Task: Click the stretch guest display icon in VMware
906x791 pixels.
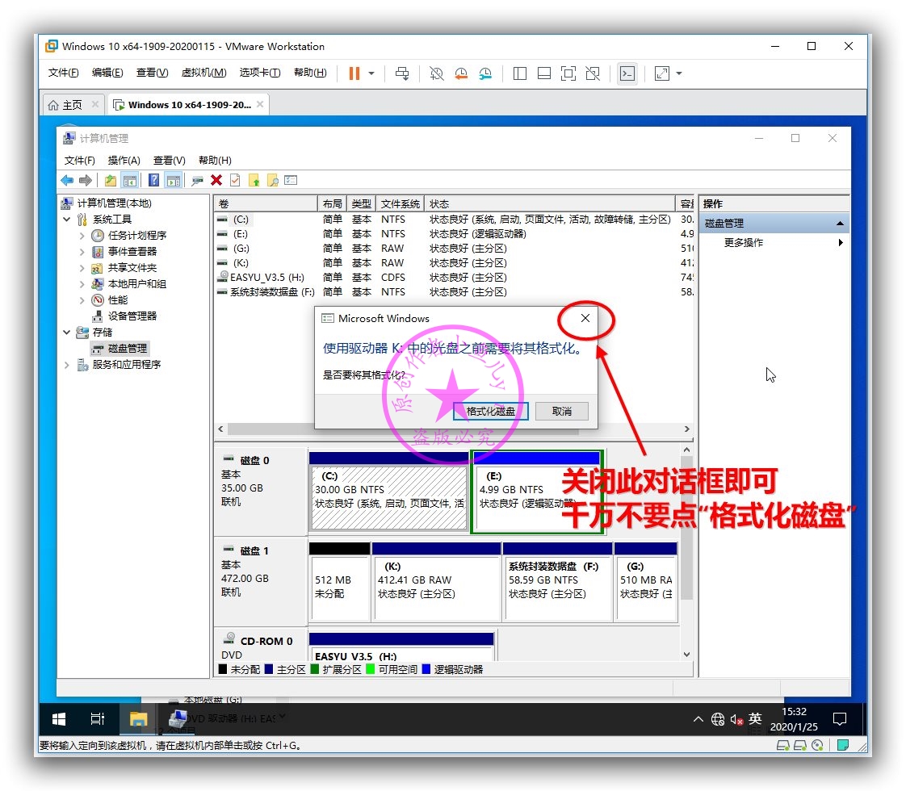Action: [662, 73]
